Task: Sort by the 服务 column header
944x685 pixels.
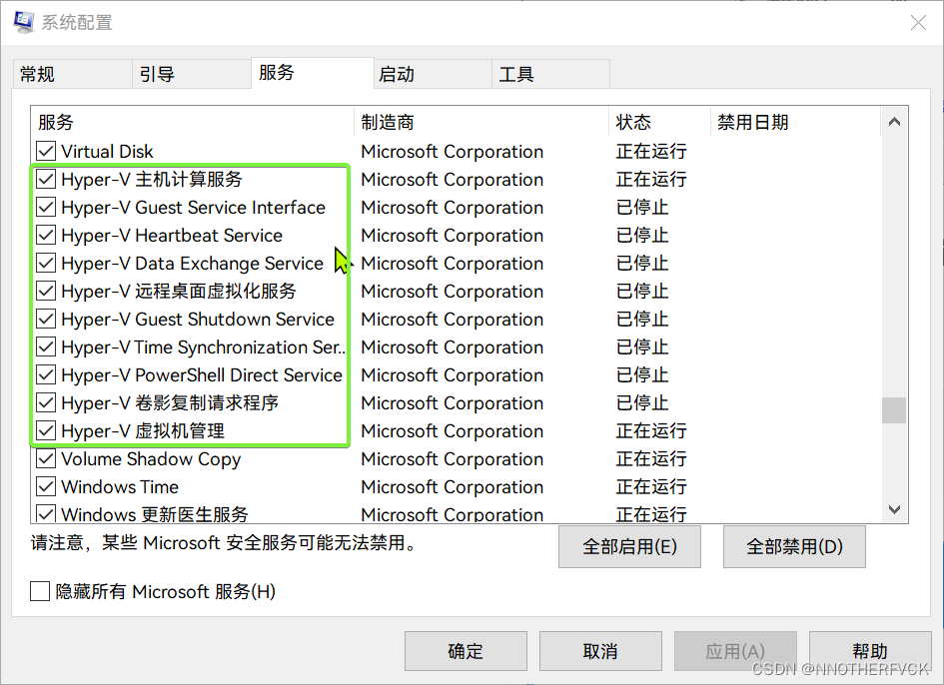Action: coord(193,122)
